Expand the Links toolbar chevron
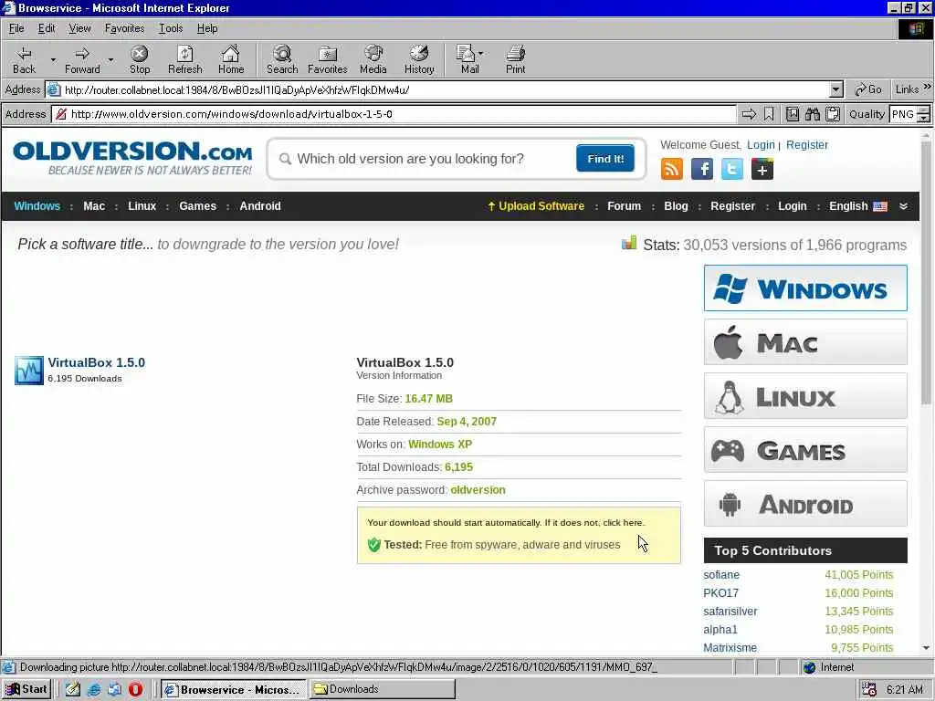The width and height of the screenshot is (935, 701). point(928,87)
